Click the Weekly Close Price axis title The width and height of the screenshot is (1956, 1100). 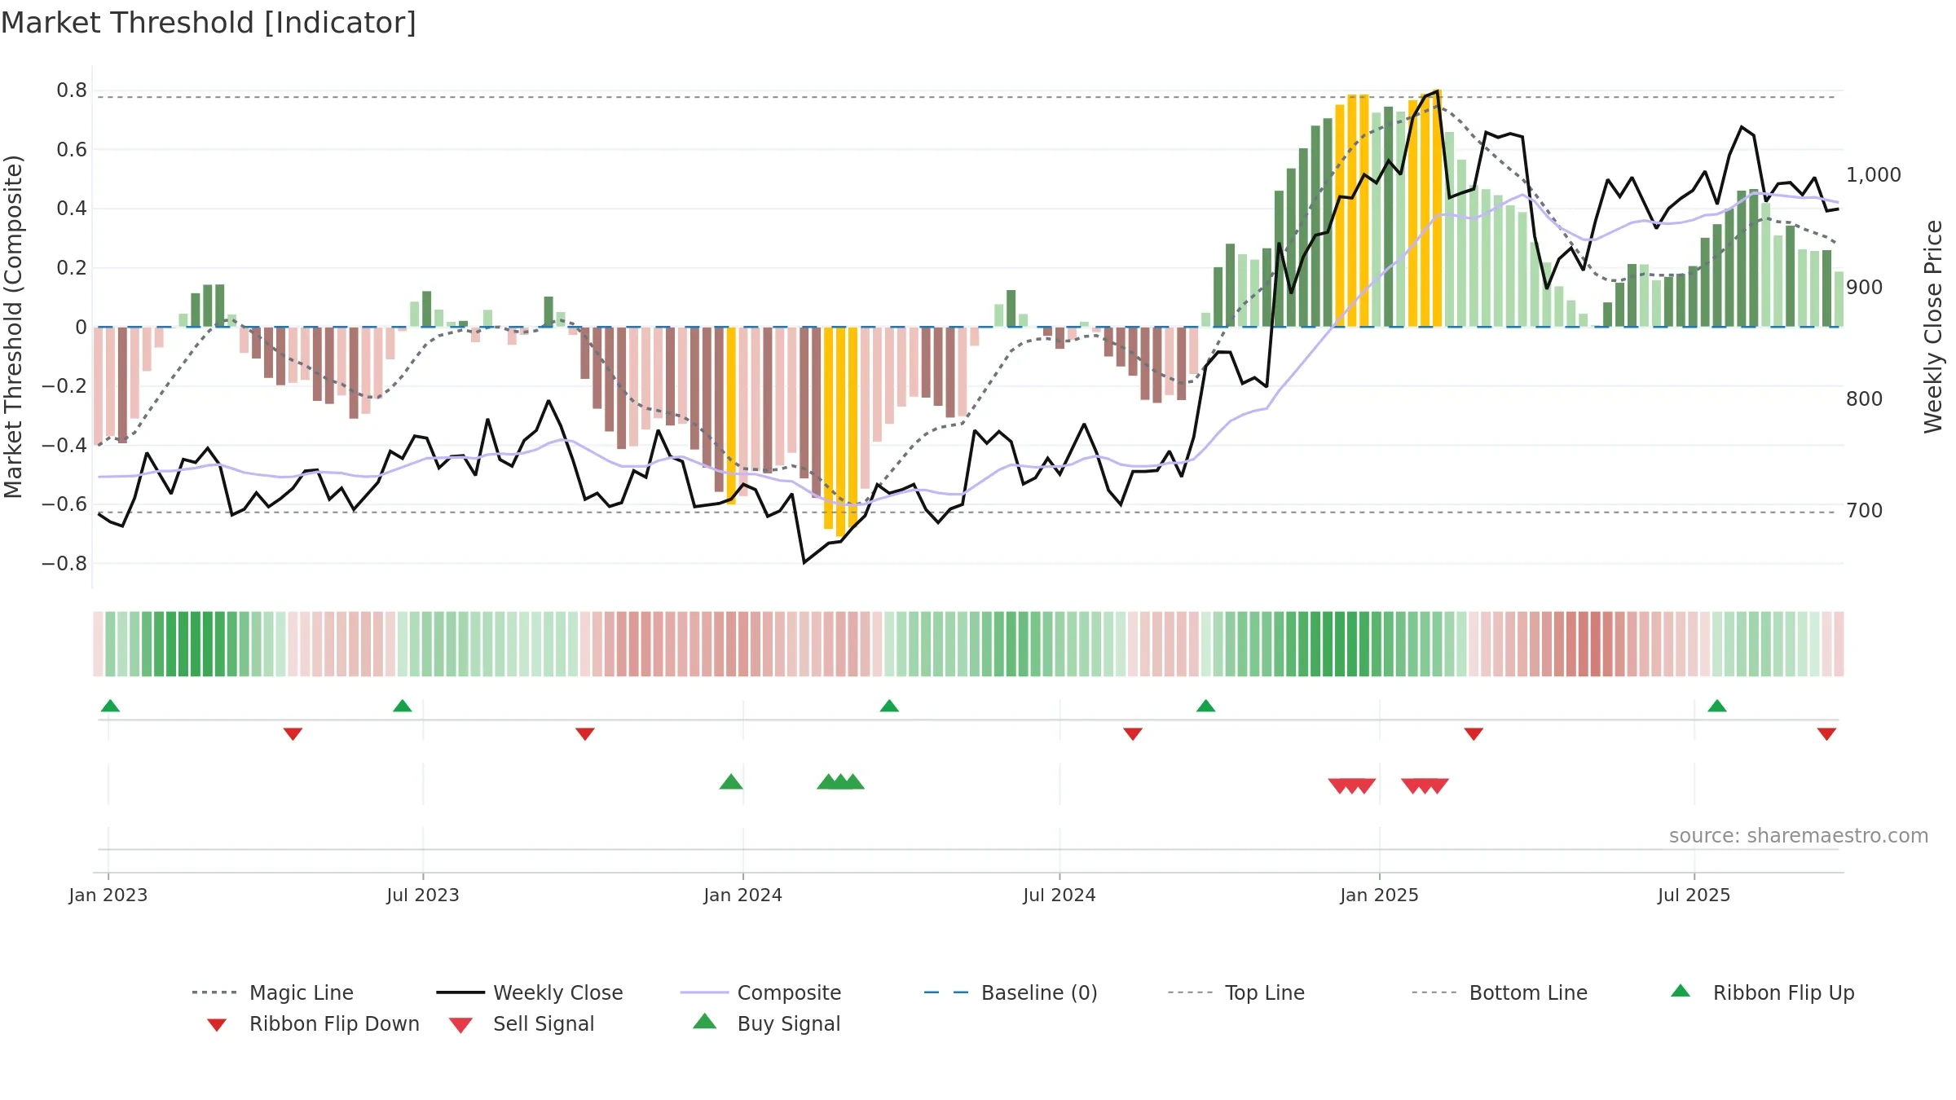(x=1933, y=327)
